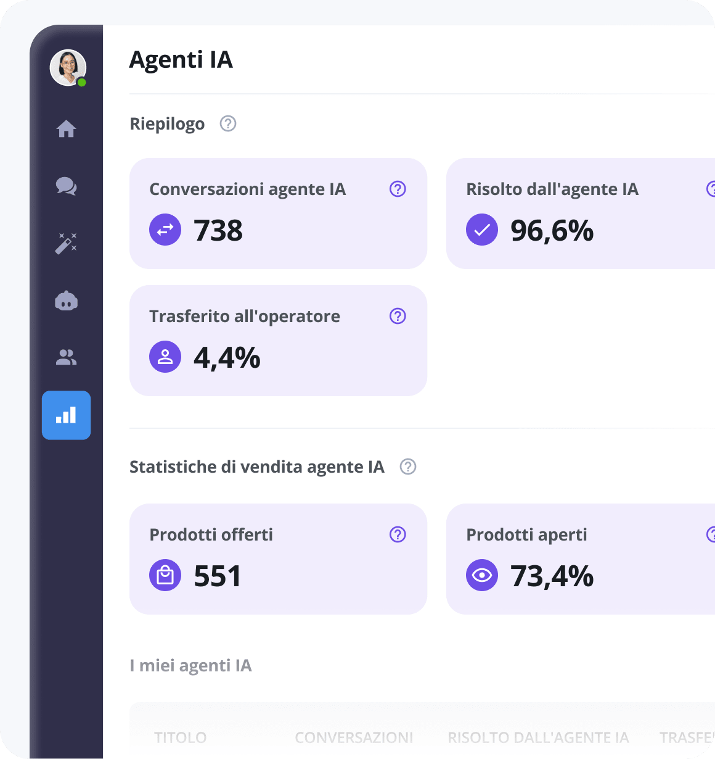Click the help icon next to Riepilogo
This screenshot has width=715, height=759.
(227, 123)
